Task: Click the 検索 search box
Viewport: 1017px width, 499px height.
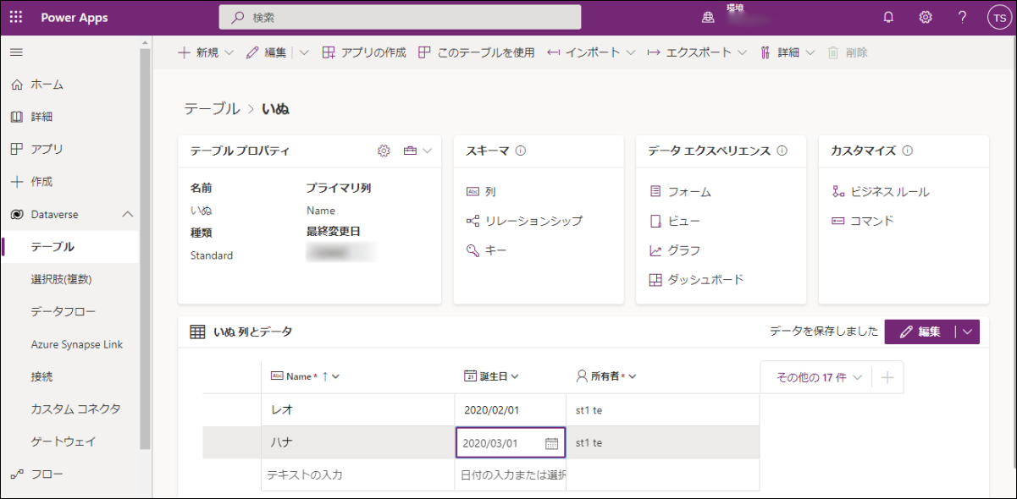Action: click(x=400, y=17)
